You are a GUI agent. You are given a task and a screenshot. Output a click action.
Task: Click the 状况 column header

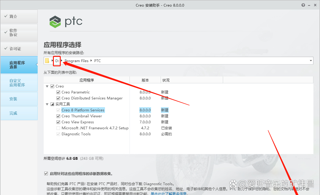pyautogui.click(x=192, y=80)
